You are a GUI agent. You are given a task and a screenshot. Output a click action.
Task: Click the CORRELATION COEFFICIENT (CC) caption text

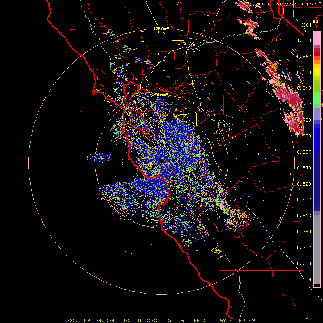113,320
